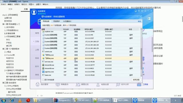Sort by 安全等级 column header

pos(77,29)
